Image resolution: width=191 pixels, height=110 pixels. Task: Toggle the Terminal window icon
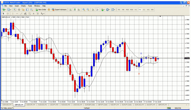(x=27, y=9)
